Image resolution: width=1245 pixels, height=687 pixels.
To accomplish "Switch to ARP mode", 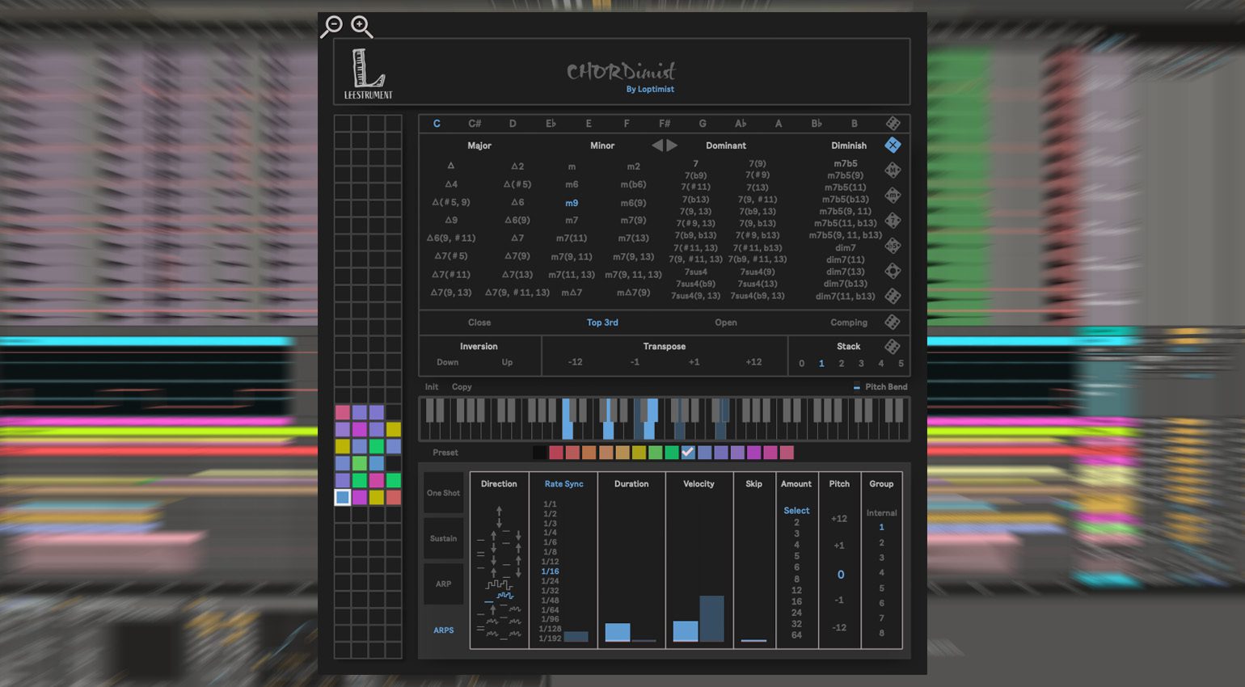I will (x=444, y=584).
